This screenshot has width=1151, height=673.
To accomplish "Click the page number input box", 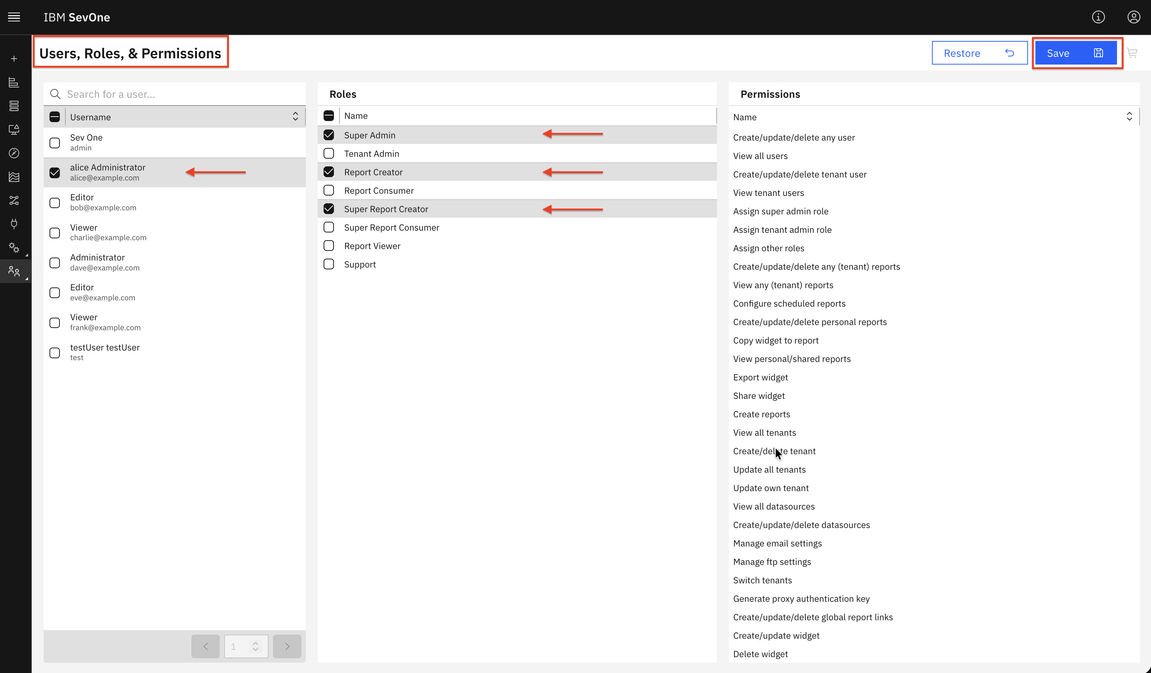I will pos(246,646).
